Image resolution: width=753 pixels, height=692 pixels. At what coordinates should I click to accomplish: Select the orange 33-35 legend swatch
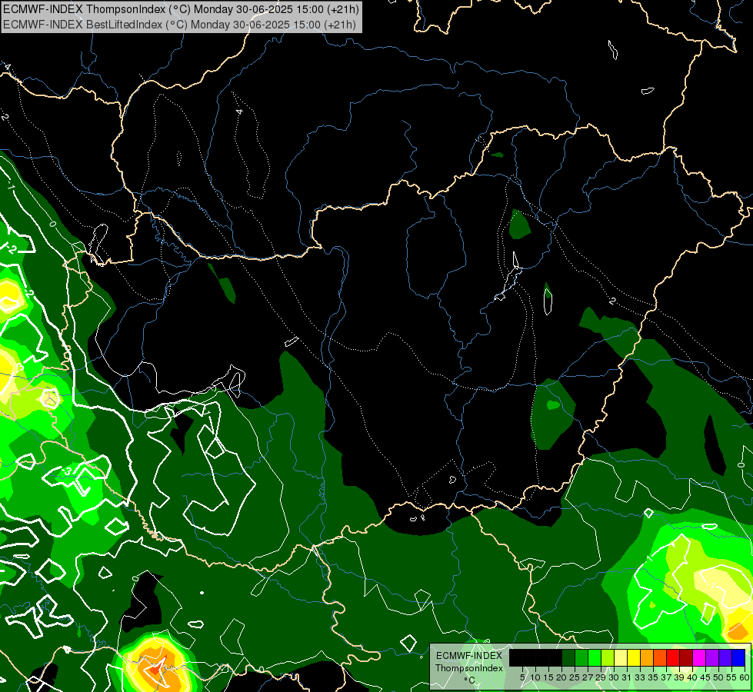647,657
